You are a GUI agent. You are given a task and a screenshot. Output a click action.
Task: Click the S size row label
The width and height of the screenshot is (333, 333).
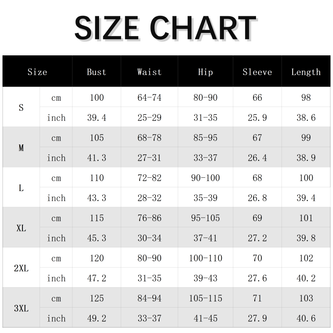tap(21, 108)
